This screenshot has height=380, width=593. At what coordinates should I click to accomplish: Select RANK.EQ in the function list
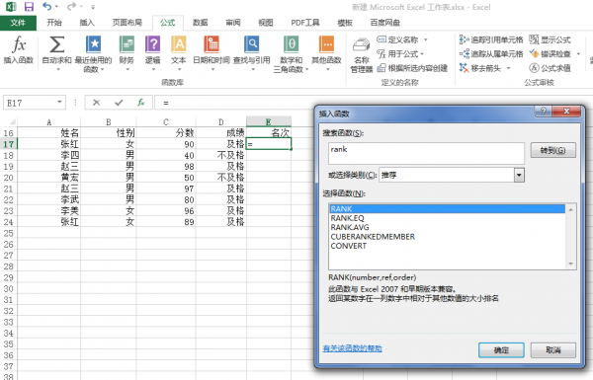pyautogui.click(x=448, y=218)
